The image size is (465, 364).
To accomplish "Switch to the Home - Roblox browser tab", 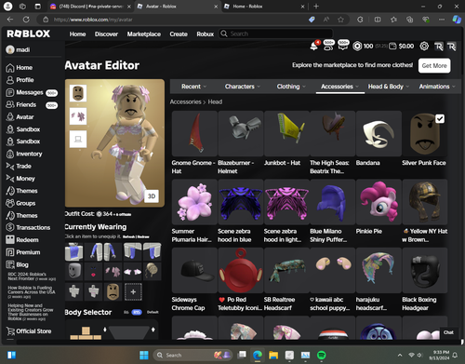I will (264, 7).
